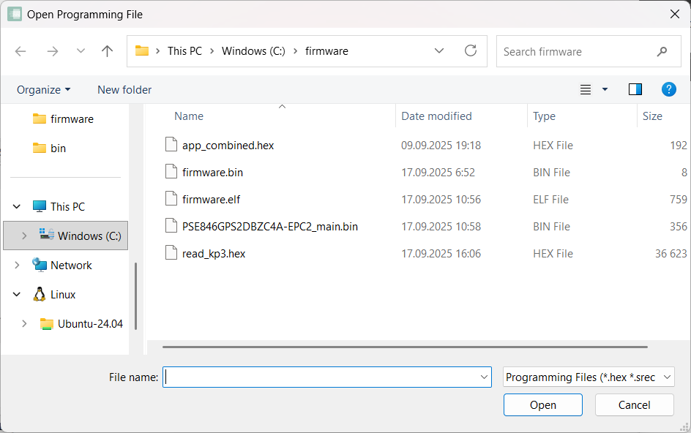The height and width of the screenshot is (433, 691).
Task: Toggle the preview pane icon
Action: click(635, 89)
